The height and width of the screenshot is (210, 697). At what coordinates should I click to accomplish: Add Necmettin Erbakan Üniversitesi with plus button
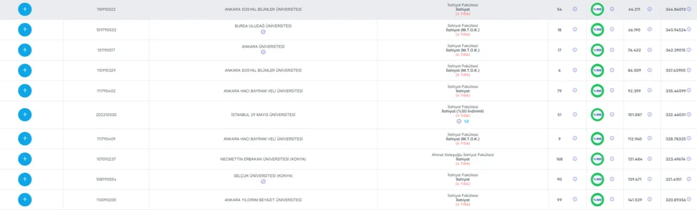tap(25, 158)
